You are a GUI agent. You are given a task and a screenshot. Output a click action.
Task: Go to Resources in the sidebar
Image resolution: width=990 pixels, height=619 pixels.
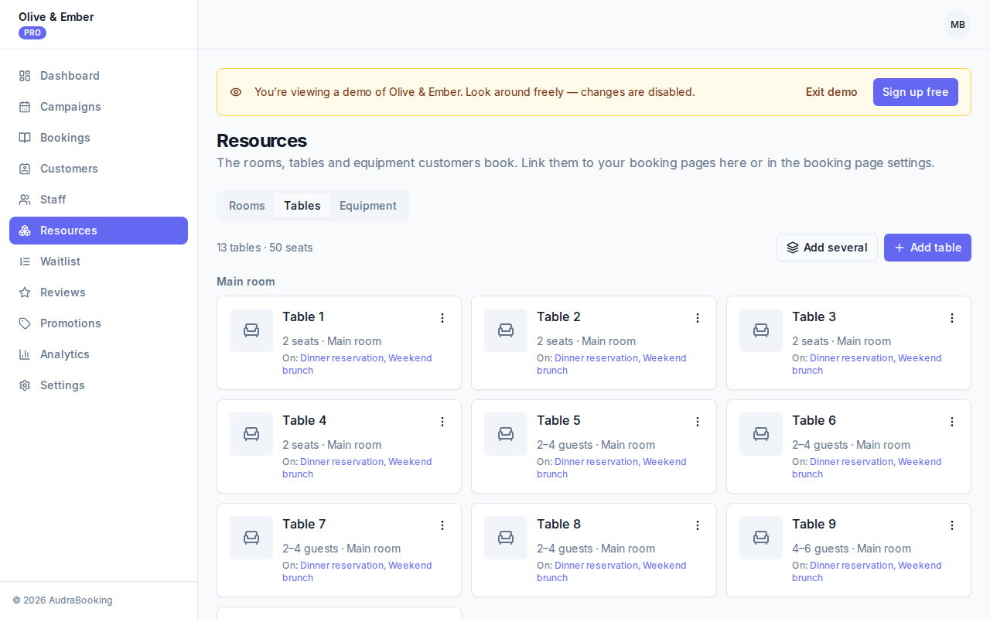[98, 231]
